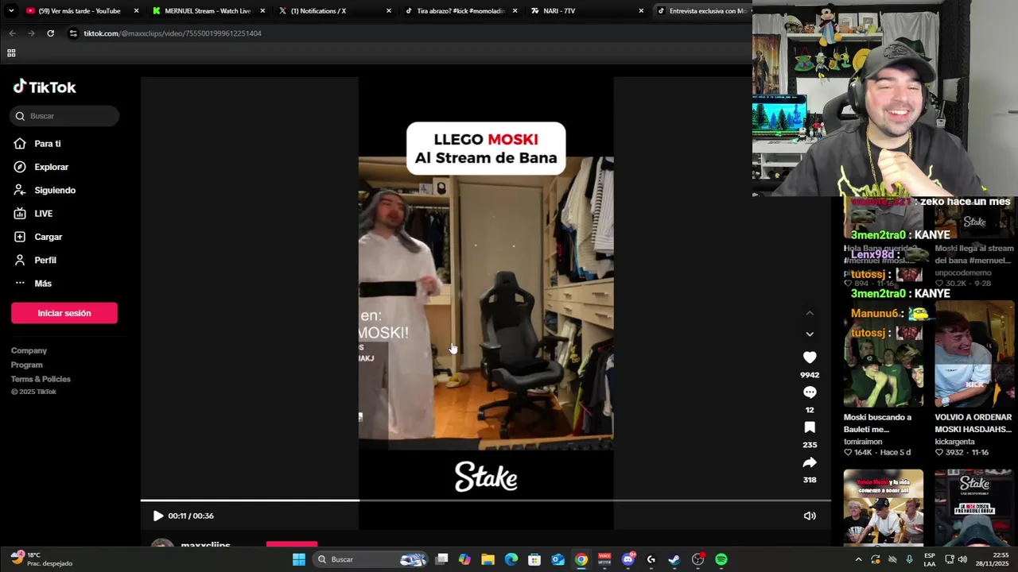Open Spotify from the taskbar

[x=721, y=559]
